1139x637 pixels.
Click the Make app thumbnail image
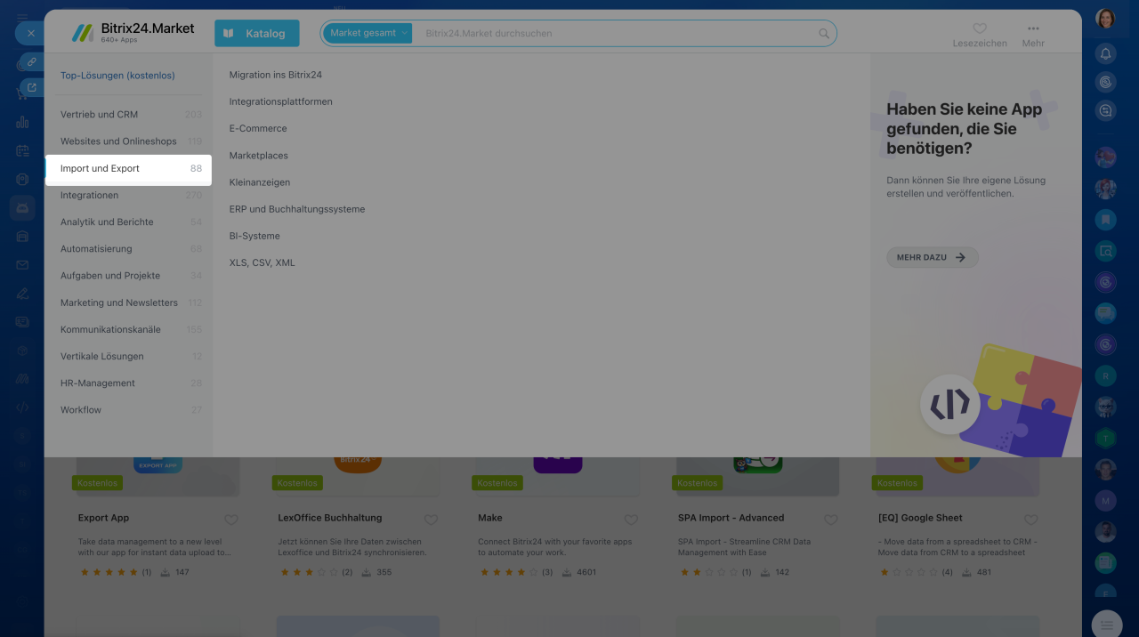pos(558,476)
